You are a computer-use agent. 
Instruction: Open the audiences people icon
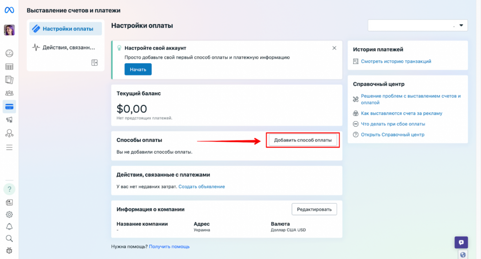pos(9,93)
